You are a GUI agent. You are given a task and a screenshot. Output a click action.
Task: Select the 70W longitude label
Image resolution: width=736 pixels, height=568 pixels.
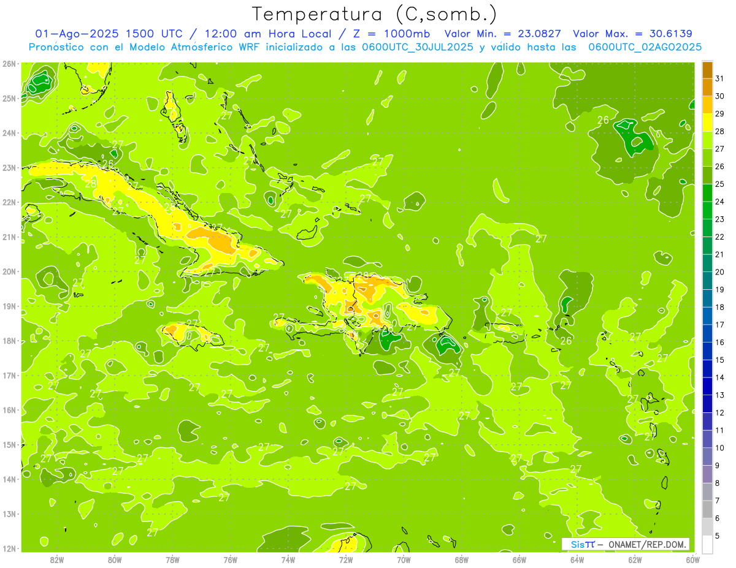(x=404, y=559)
